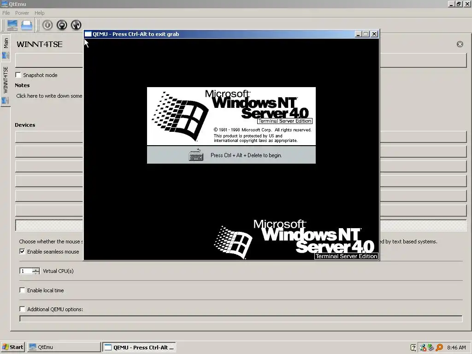Click the blue printer-shaped toolbar icon
The image size is (472, 354).
(x=27, y=25)
